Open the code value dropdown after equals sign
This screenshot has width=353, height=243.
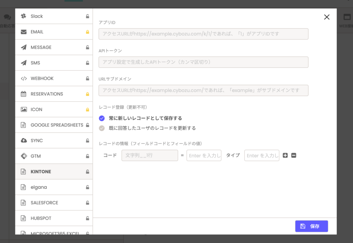(x=204, y=155)
